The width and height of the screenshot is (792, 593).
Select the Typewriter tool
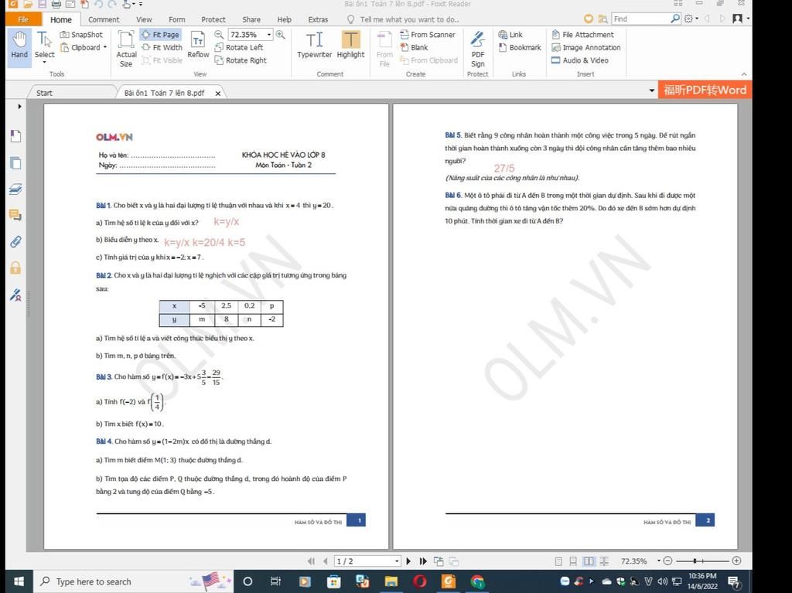coord(314,44)
